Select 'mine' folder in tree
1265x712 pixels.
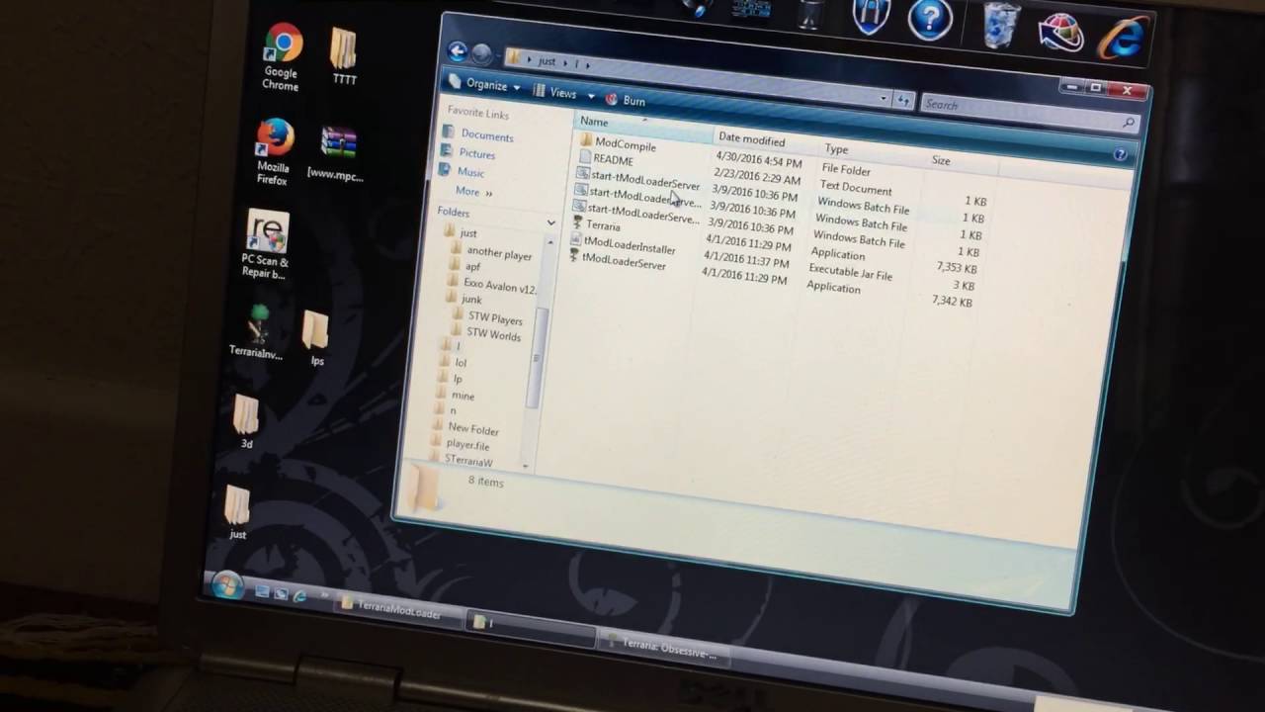click(x=456, y=395)
